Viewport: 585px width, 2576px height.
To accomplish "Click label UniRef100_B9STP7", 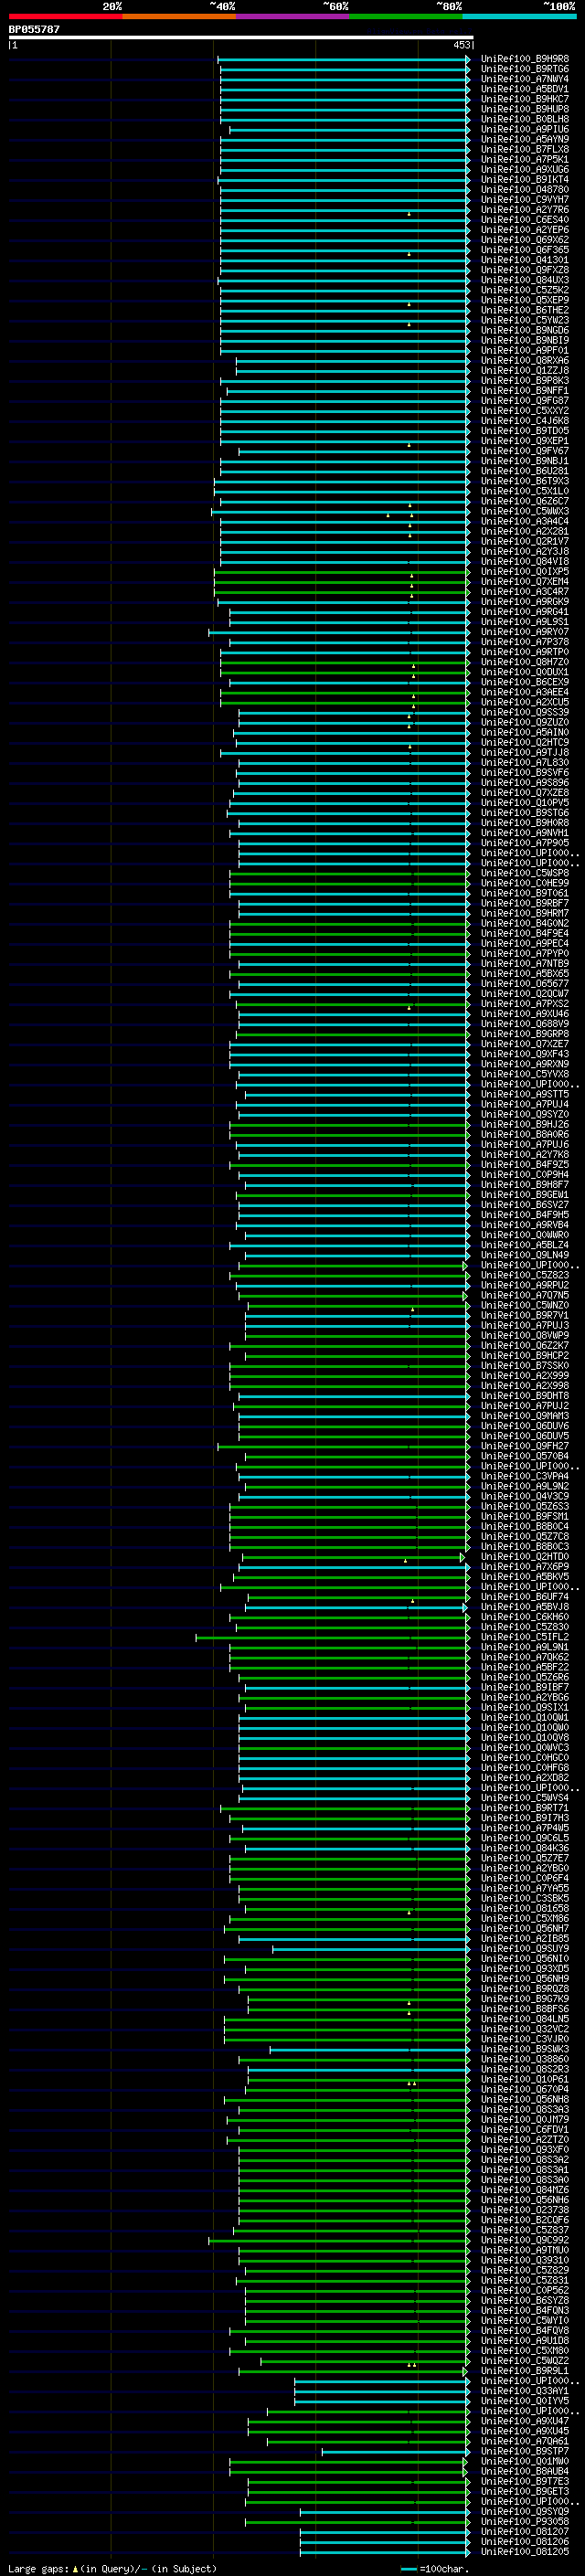I will pyautogui.click(x=525, y=2451).
